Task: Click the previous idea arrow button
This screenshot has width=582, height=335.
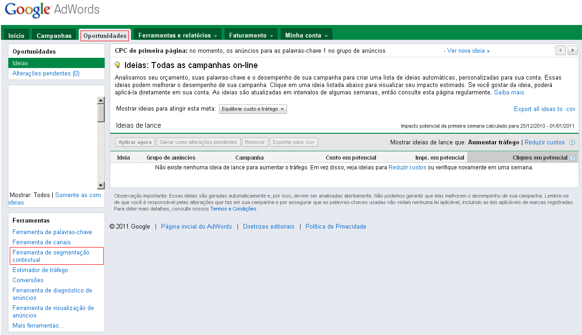Action: (561, 50)
